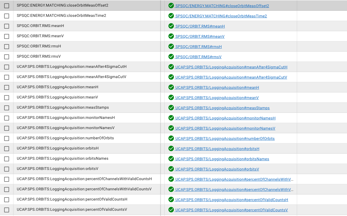Open LoggingAcquisition#meanAfter4SigmaCutV link
The image size is (347, 216).
(x=231, y=77)
